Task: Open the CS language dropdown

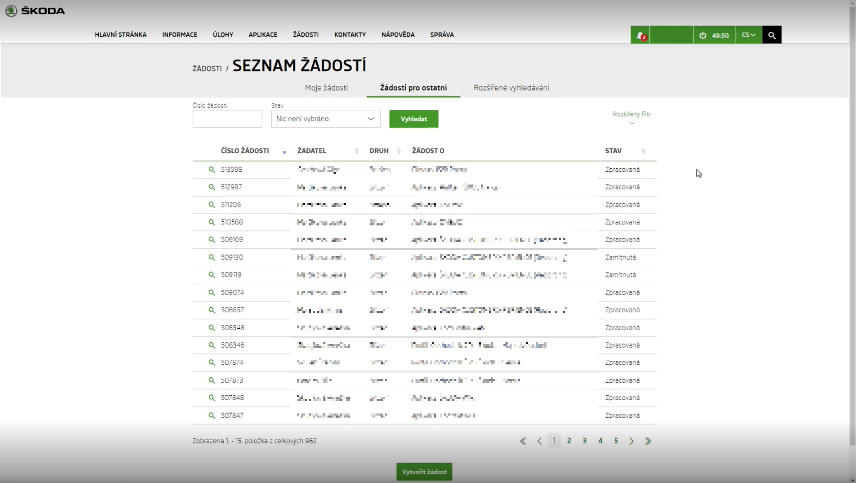Action: [x=749, y=35]
